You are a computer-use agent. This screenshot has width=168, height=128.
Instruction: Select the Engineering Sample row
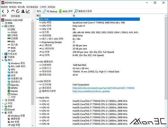point(57,42)
